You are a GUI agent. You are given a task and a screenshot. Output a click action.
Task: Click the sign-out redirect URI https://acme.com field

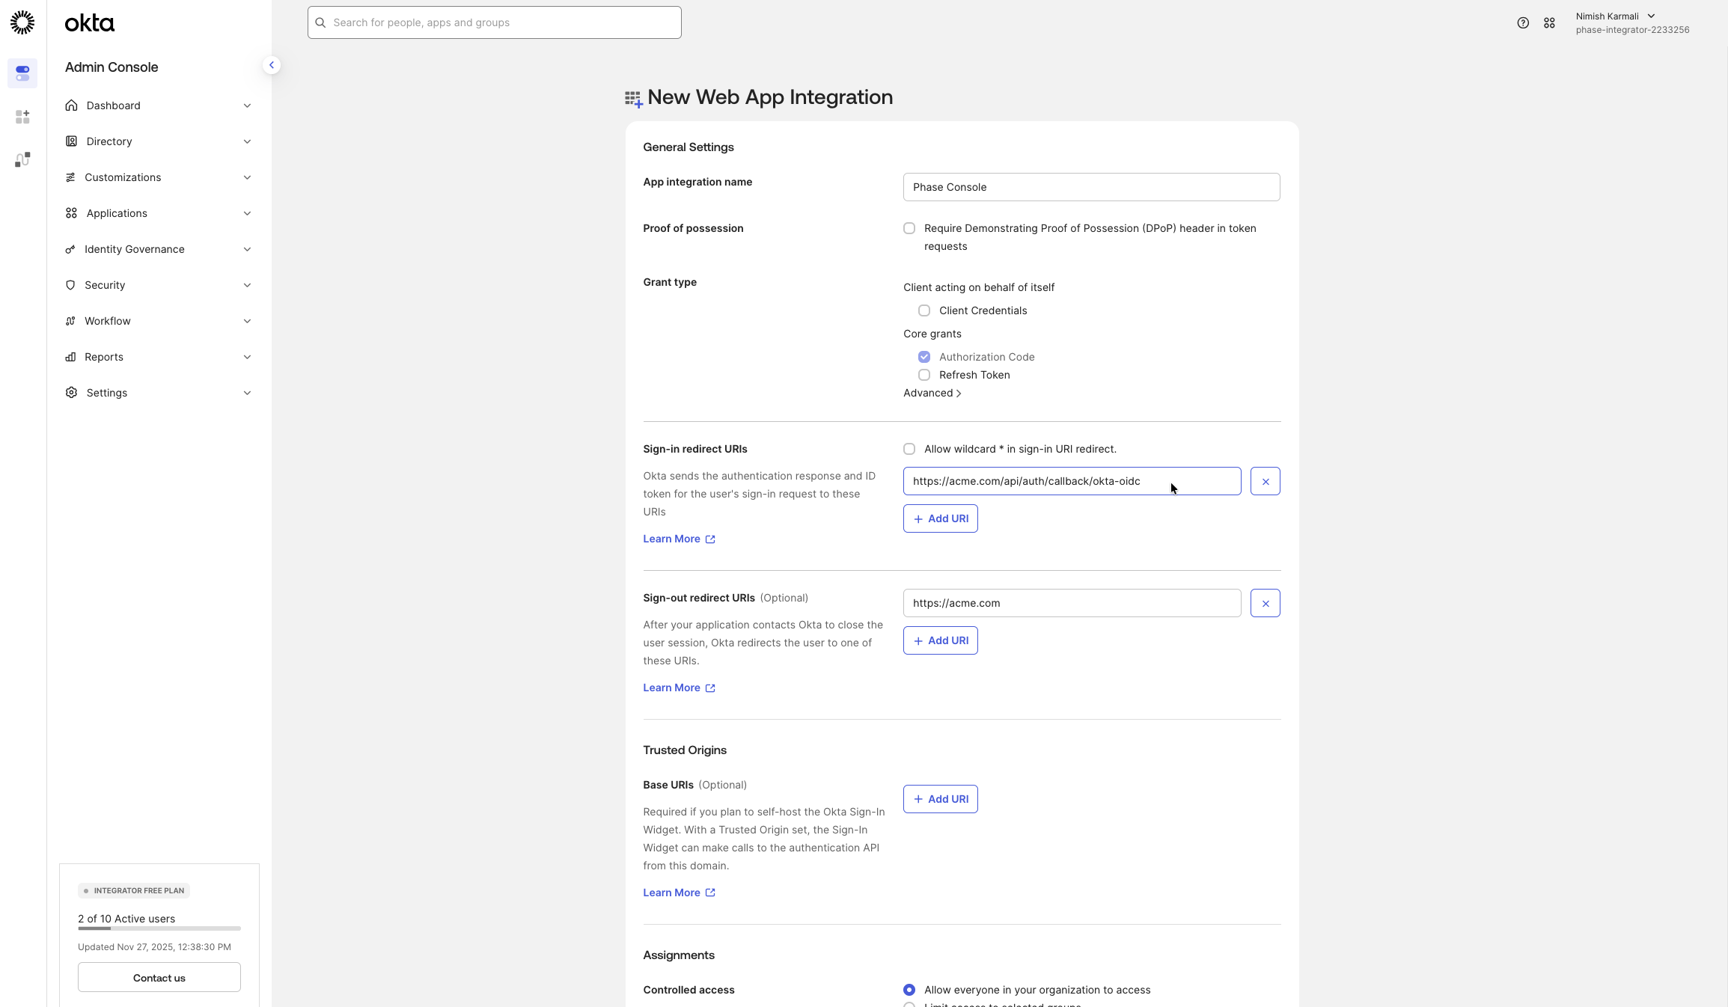pyautogui.click(x=1072, y=603)
